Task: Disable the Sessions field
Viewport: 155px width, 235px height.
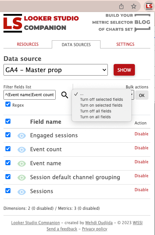Action: [141, 190]
